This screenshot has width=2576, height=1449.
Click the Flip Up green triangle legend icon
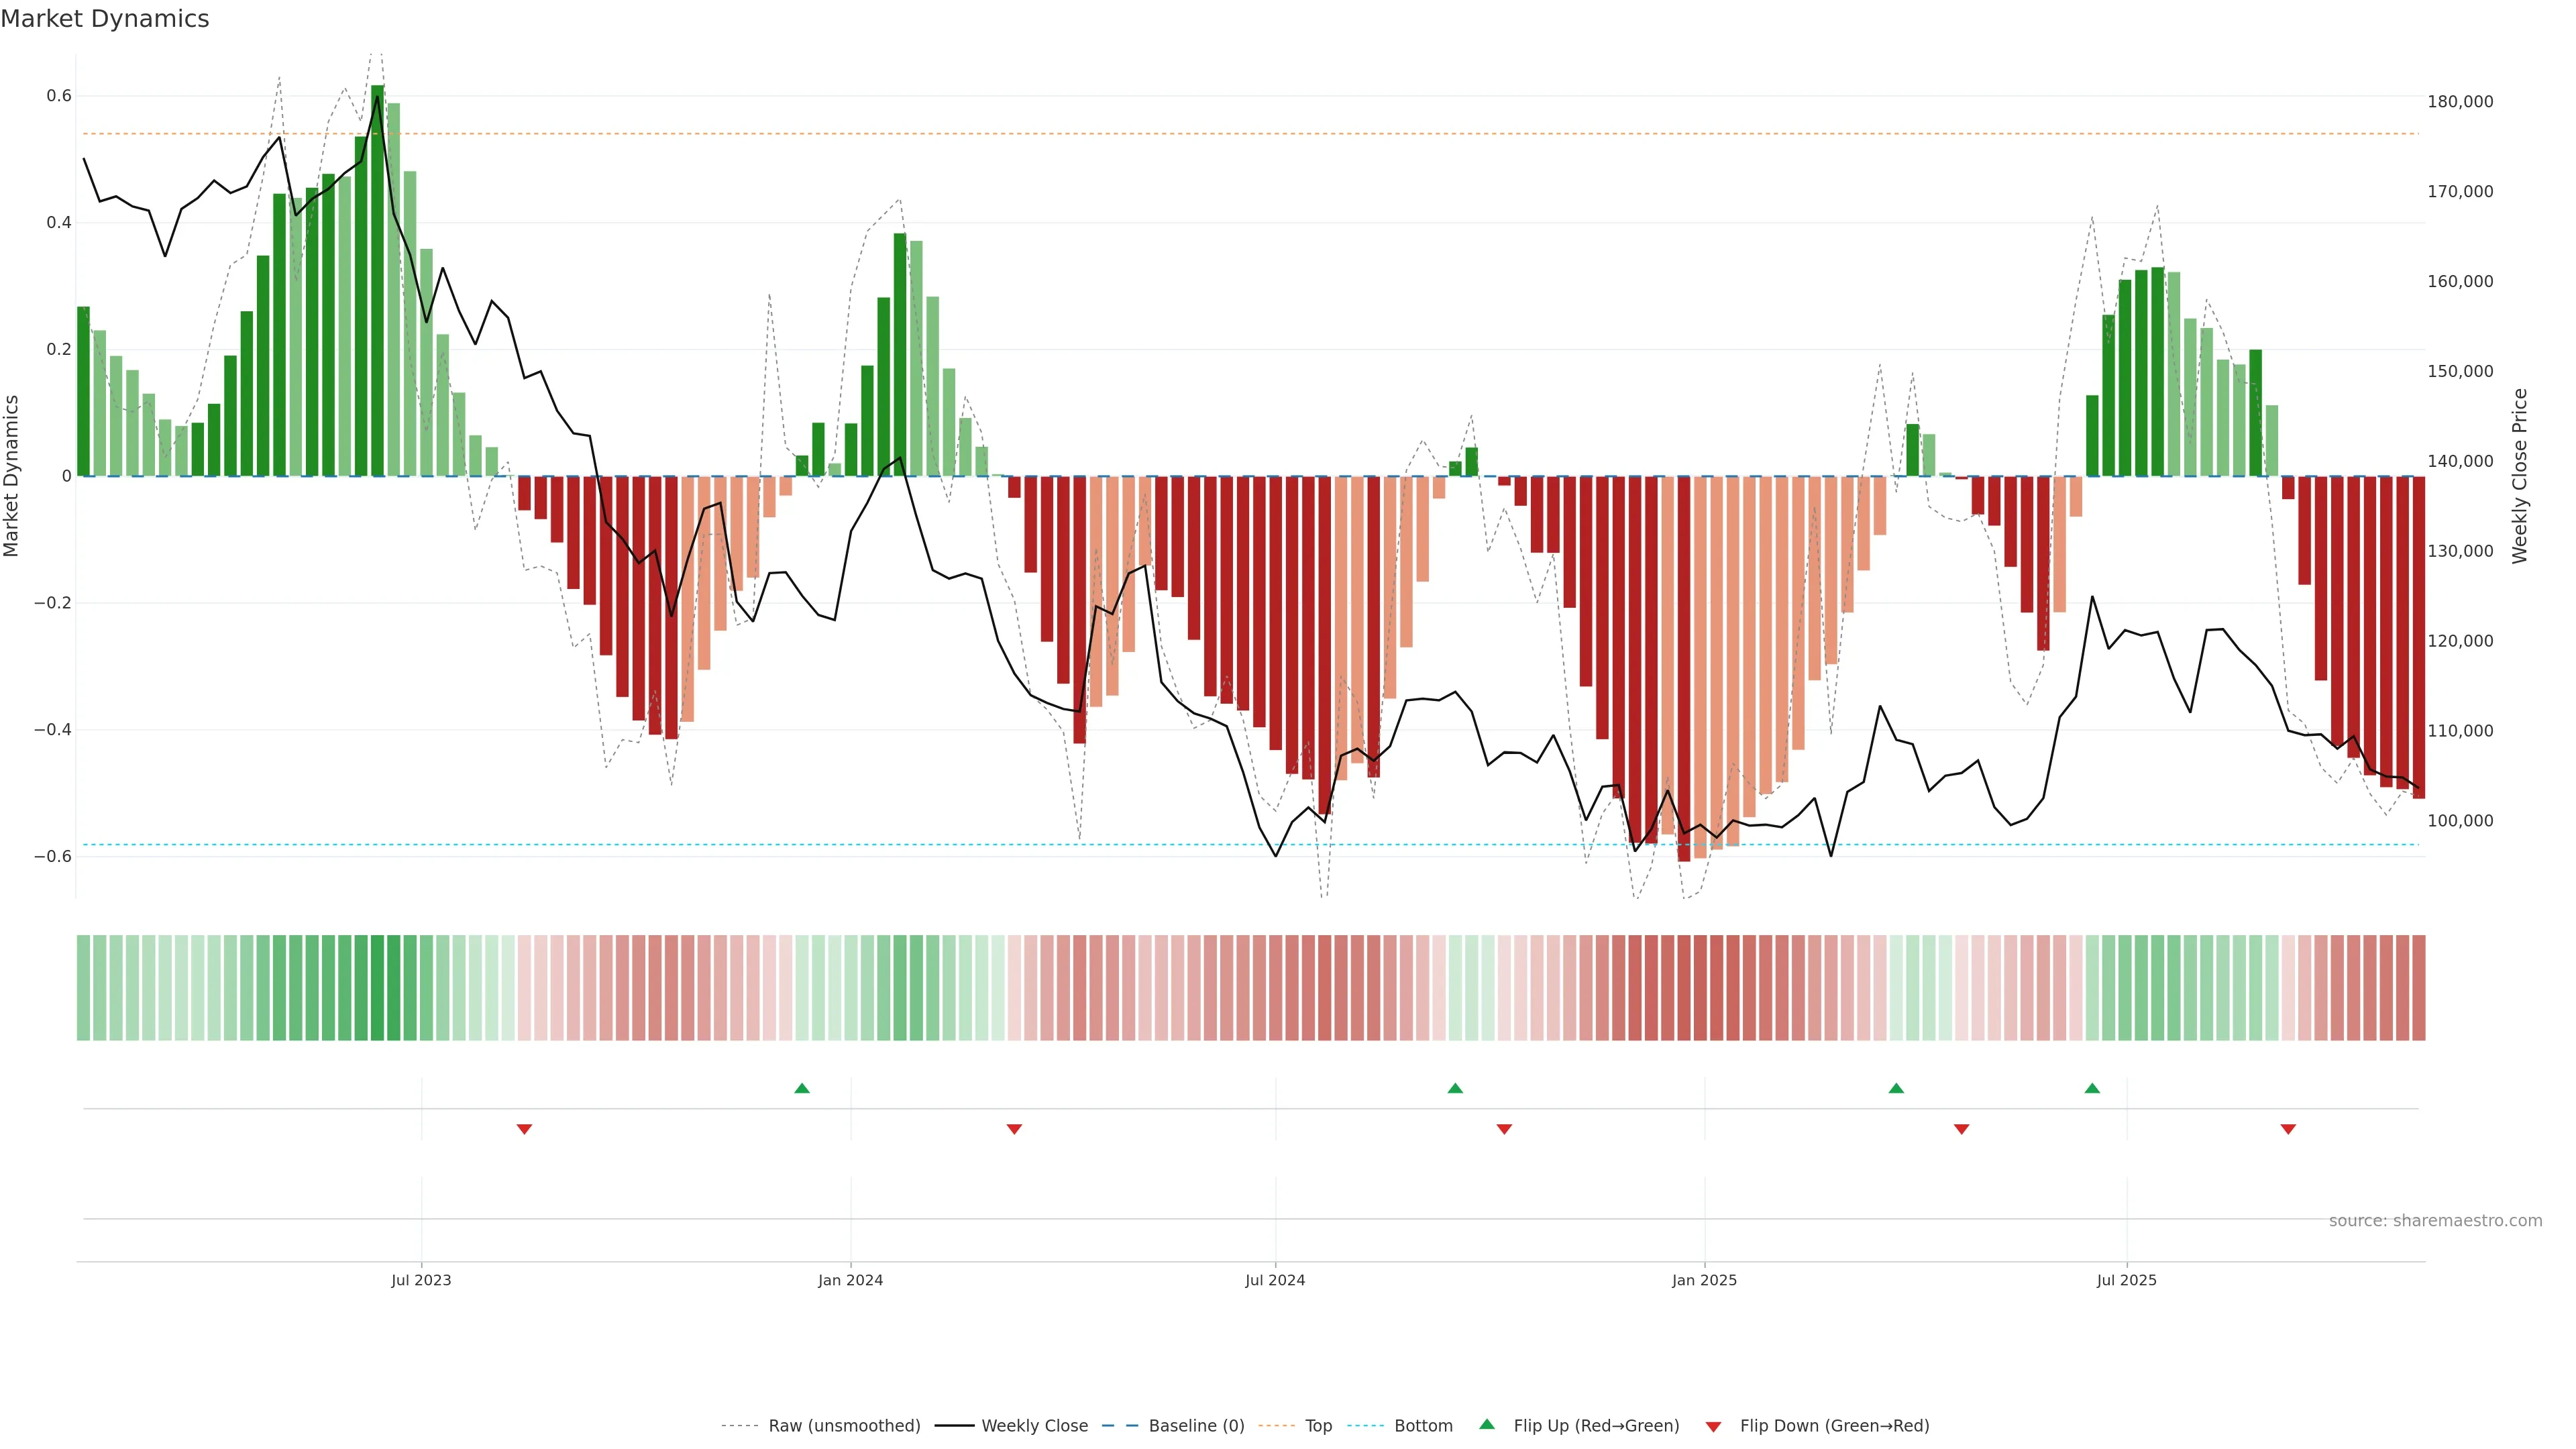(1487, 1424)
